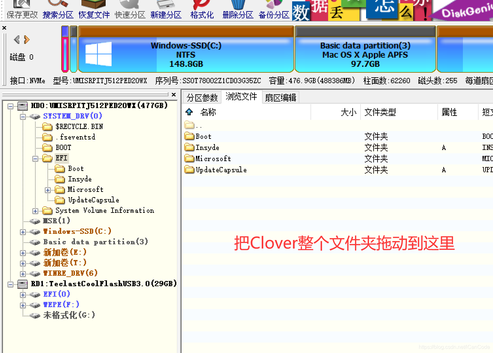This screenshot has height=353, width=493.
Task: Select Basic data partition(3) in tree
Action: tap(96, 242)
